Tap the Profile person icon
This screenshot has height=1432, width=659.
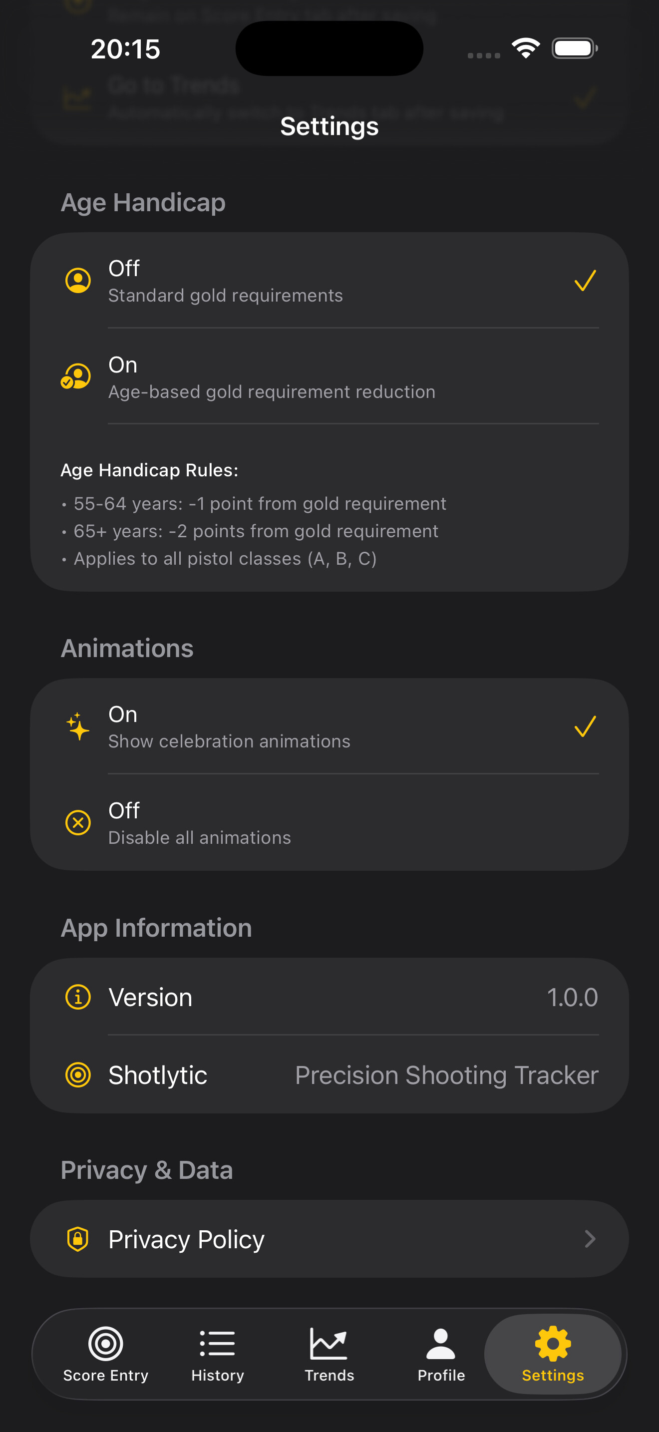pyautogui.click(x=441, y=1344)
